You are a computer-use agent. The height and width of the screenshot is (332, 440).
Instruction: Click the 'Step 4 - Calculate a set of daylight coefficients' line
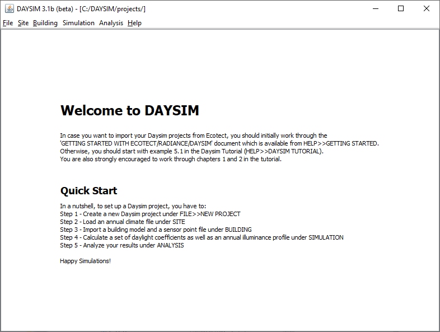pos(202,237)
